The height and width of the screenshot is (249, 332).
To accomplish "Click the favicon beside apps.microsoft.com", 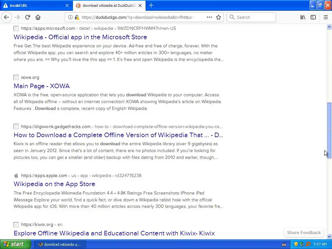I will [x=16, y=29].
